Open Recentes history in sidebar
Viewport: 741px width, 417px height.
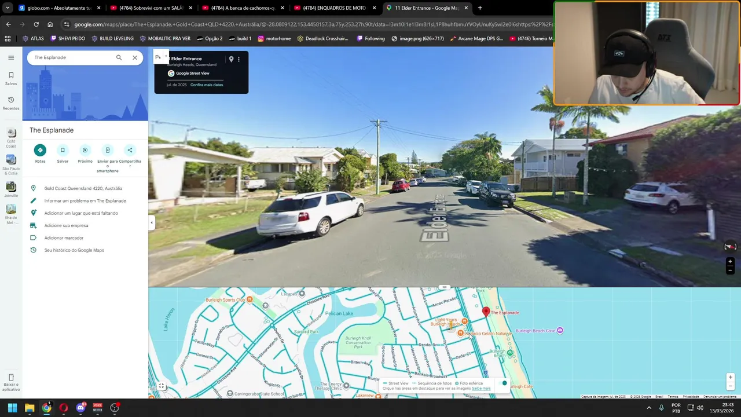[11, 103]
